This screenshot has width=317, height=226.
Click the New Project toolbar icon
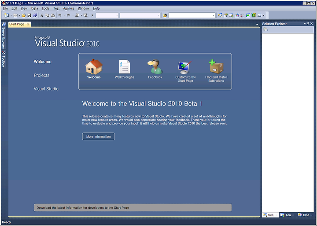[7, 15]
